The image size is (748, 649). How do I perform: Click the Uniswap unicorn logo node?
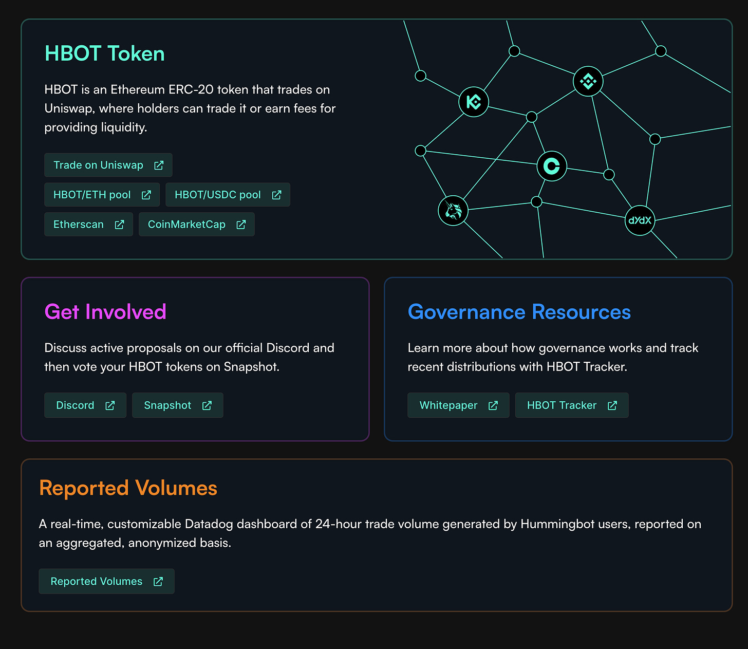pyautogui.click(x=453, y=211)
